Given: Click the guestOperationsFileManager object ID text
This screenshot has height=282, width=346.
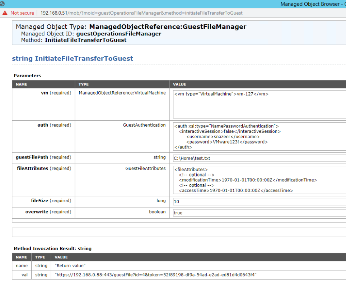Looking at the screenshot, I should [118, 34].
